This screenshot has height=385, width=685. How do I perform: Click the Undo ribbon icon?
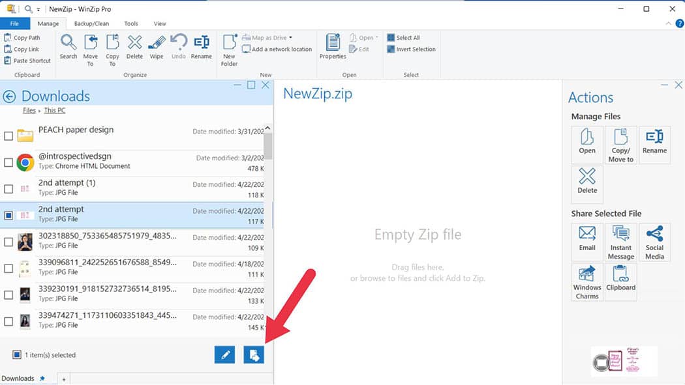[179, 47]
